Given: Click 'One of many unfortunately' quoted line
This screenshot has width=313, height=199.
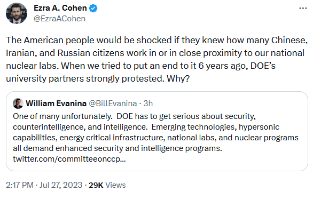Looking at the screenshot, I should (62, 116).
